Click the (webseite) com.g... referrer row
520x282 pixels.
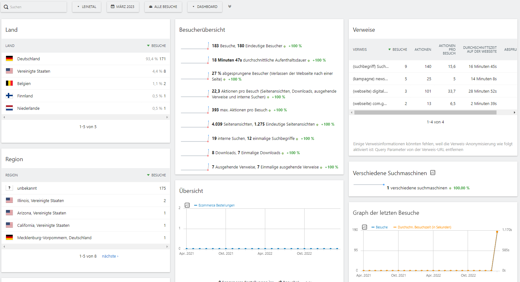click(x=433, y=103)
